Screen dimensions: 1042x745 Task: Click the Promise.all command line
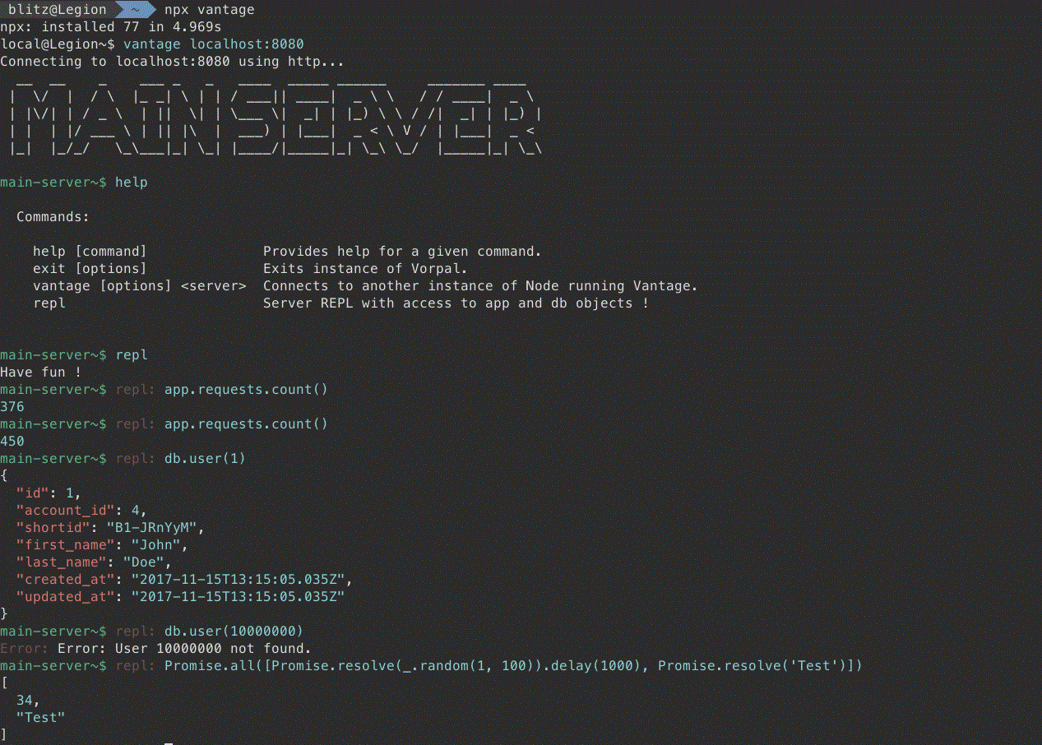coord(513,666)
